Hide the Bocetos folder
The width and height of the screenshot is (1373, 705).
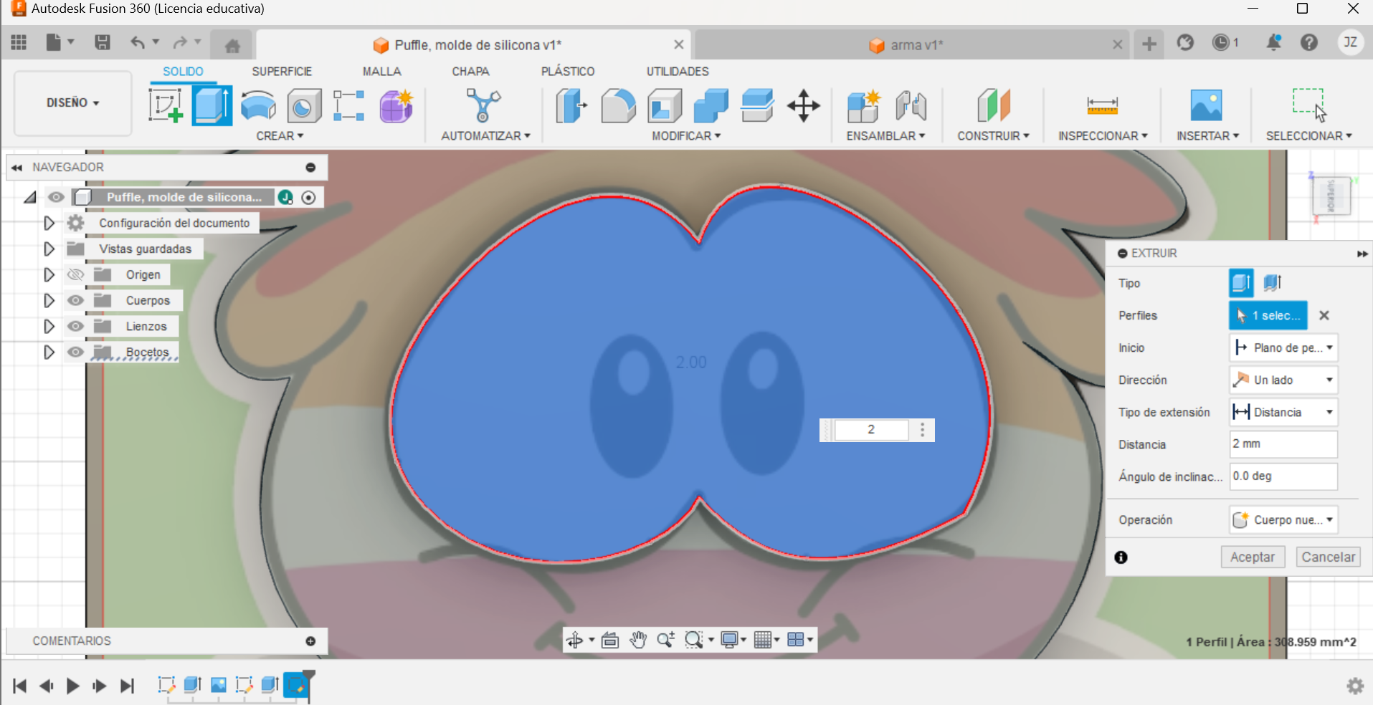[75, 352]
